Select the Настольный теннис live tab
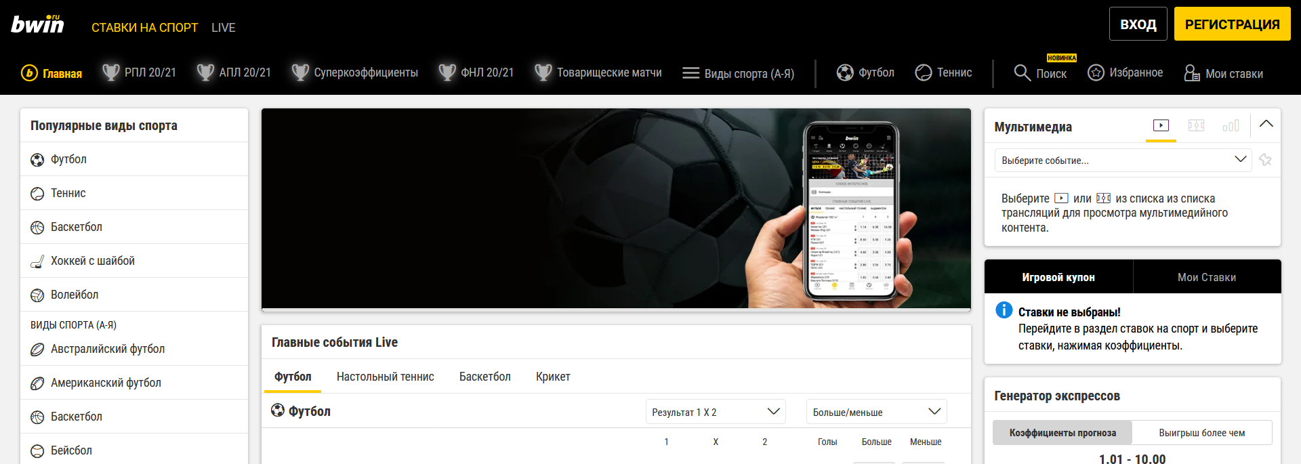The width and height of the screenshot is (1301, 464). 385,377
